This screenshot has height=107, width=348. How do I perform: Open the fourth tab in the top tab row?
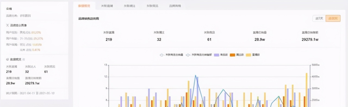[152, 6]
